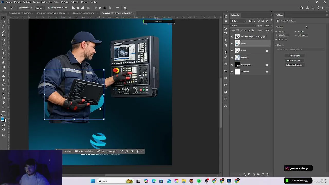Select the Katman 1 layer thumbnail
This screenshot has height=185, width=329.
(237, 58)
